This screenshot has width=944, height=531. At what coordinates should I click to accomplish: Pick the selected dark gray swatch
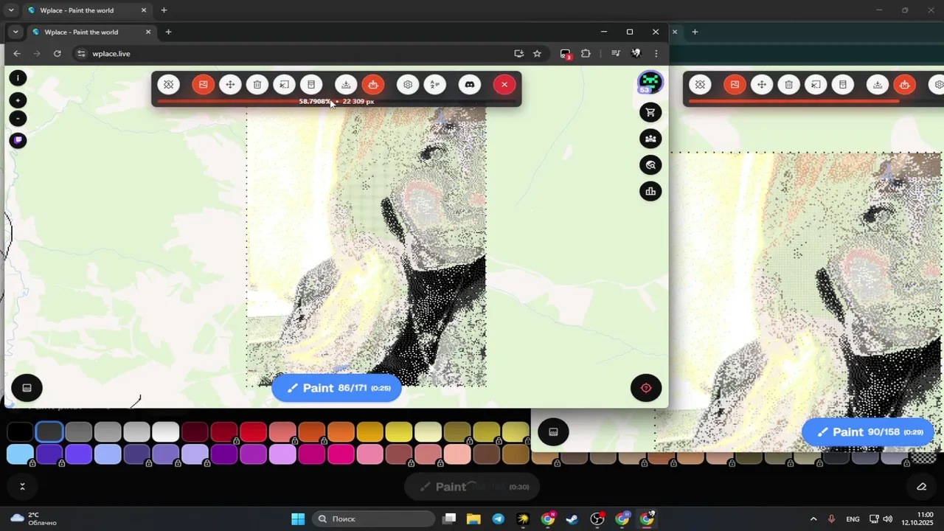pyautogui.click(x=49, y=431)
